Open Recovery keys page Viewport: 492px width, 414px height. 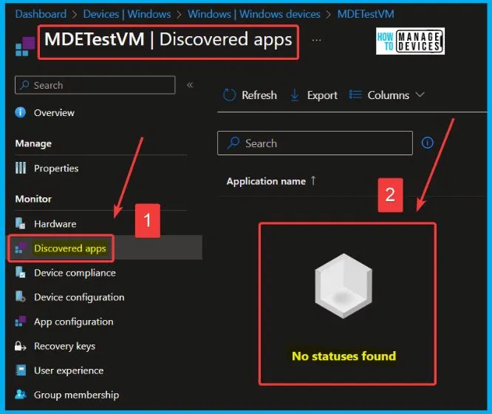click(x=64, y=346)
